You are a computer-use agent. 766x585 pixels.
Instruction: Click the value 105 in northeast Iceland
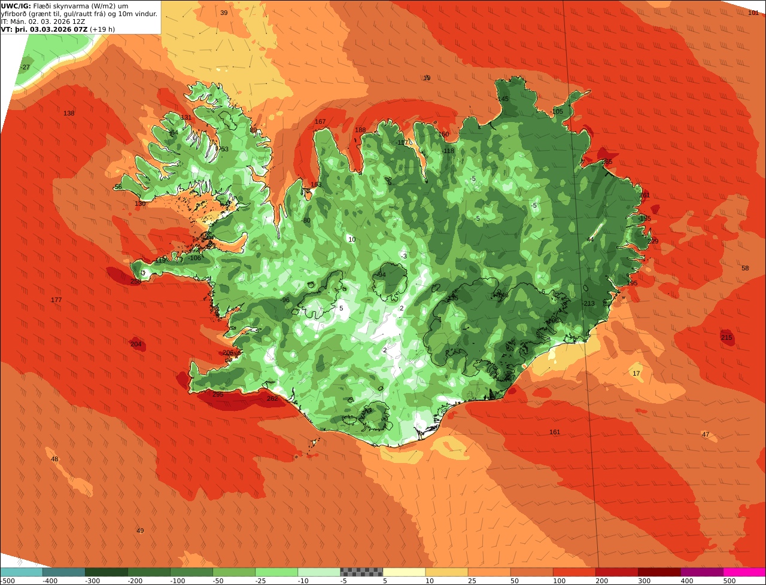tap(558, 111)
